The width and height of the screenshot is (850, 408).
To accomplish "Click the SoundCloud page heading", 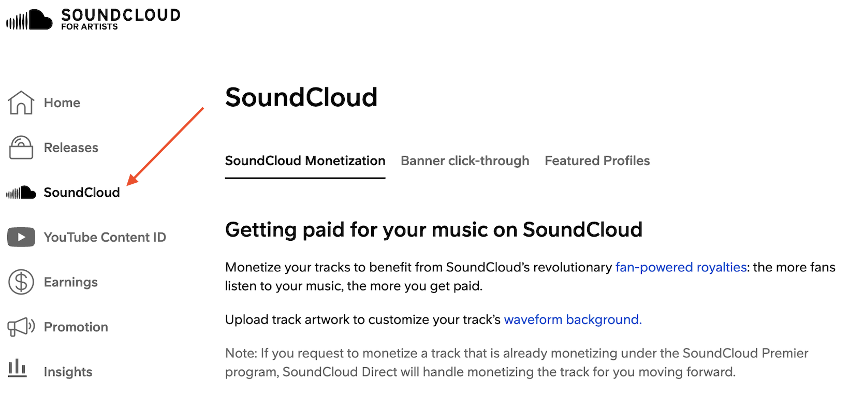I will click(301, 98).
